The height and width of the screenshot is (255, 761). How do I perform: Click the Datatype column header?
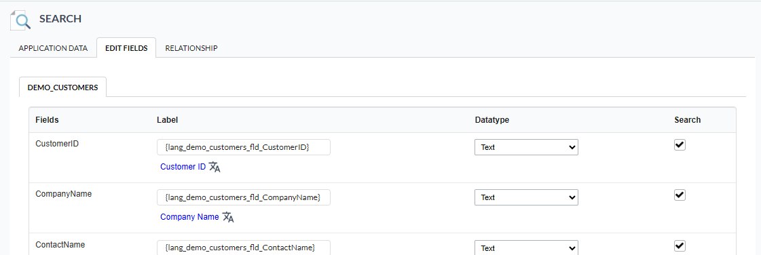(x=491, y=120)
